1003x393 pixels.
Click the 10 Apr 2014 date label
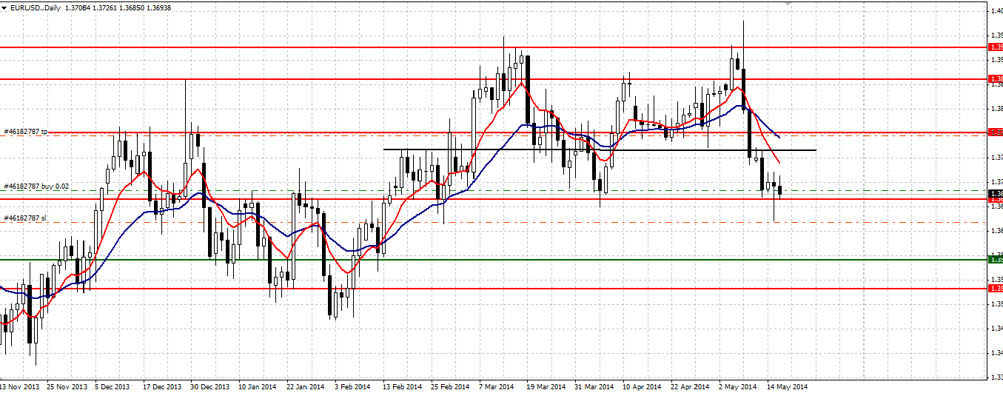click(641, 386)
